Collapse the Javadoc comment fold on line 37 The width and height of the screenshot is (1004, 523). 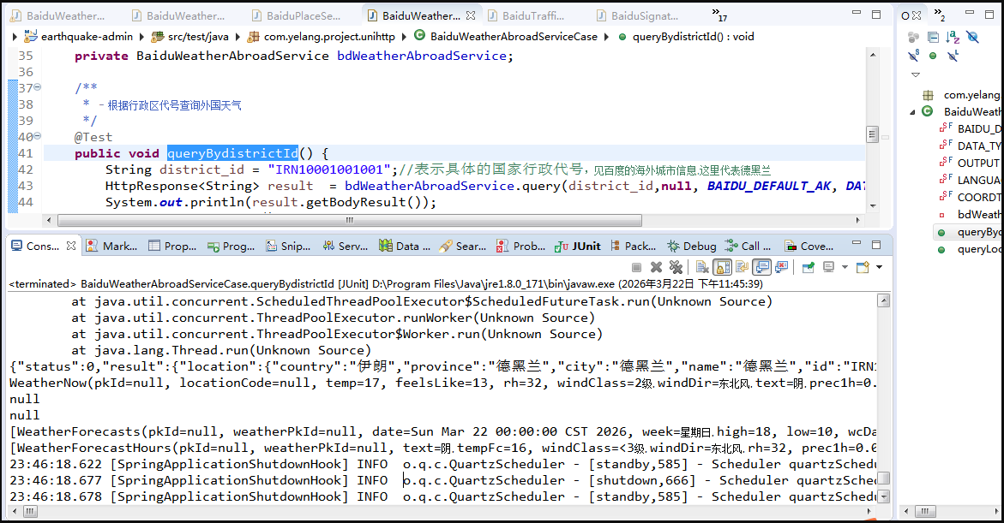(x=37, y=87)
